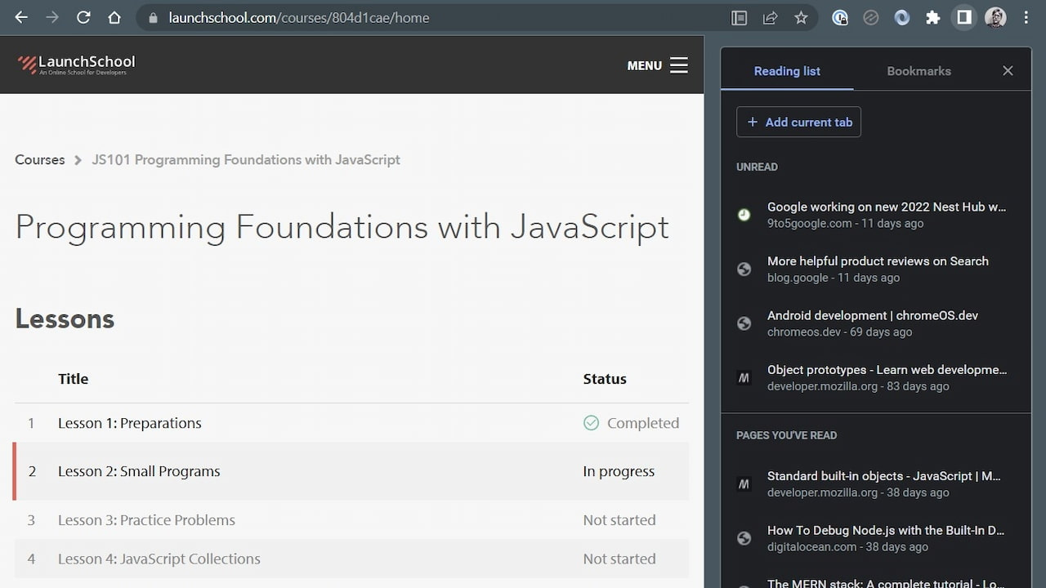Open the MENU hamburger button
The height and width of the screenshot is (588, 1046).
click(657, 65)
